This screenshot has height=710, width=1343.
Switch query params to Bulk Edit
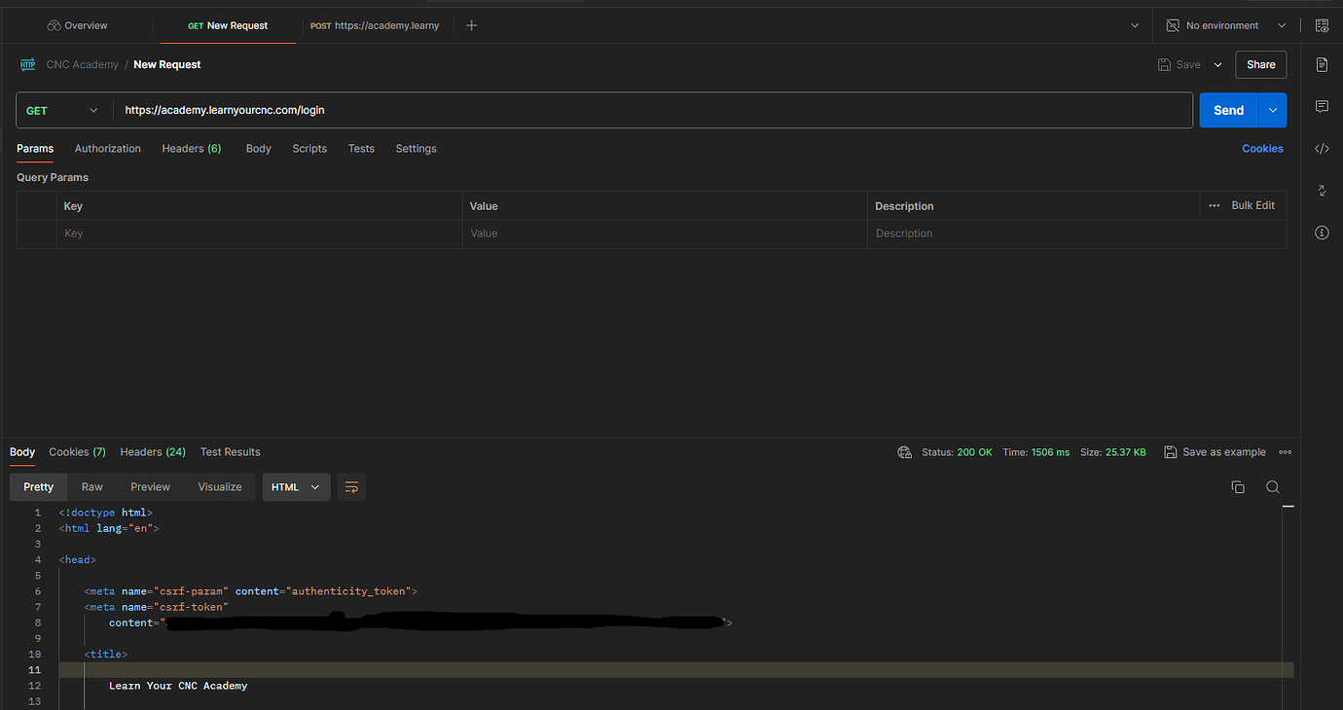1252,205
